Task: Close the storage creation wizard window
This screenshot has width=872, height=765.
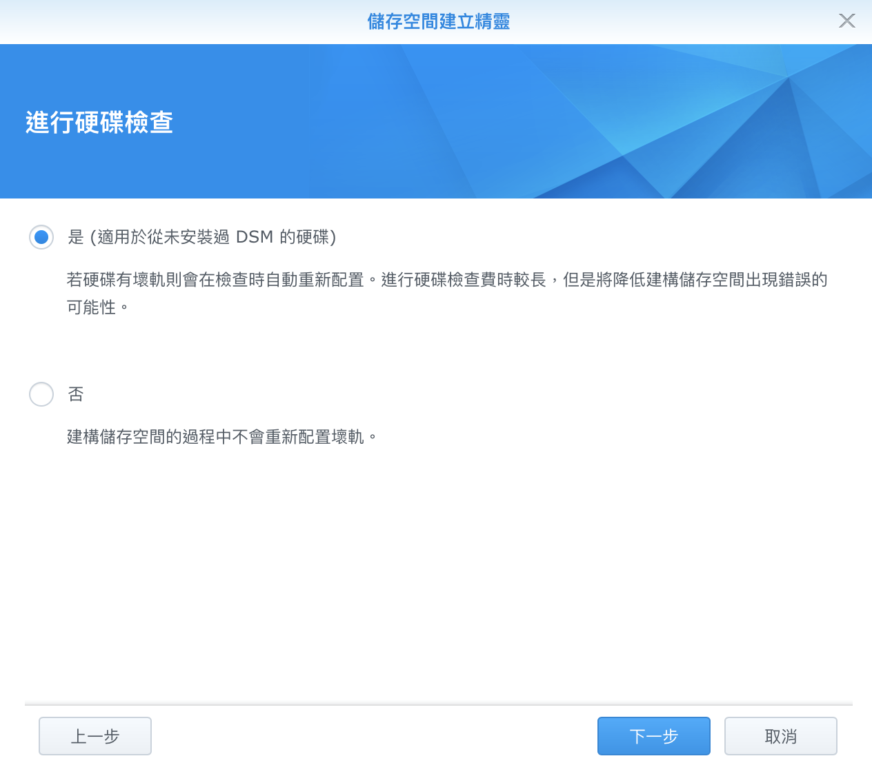Action: click(846, 21)
